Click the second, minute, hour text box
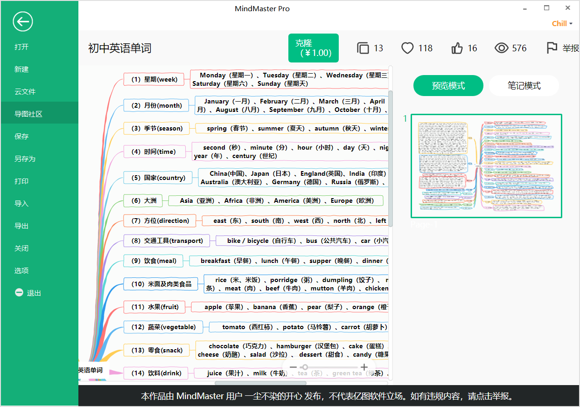This screenshot has height=407, width=580. tap(290, 152)
